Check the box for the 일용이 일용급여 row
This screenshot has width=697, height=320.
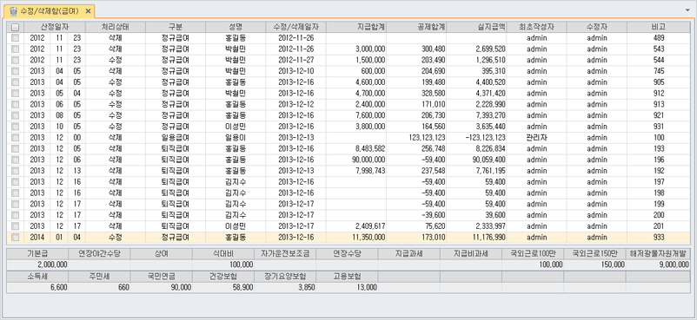[x=15, y=138]
